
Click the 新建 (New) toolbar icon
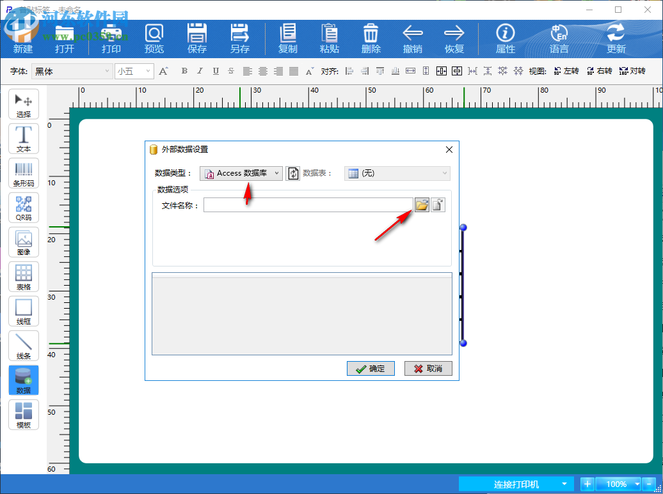point(22,39)
